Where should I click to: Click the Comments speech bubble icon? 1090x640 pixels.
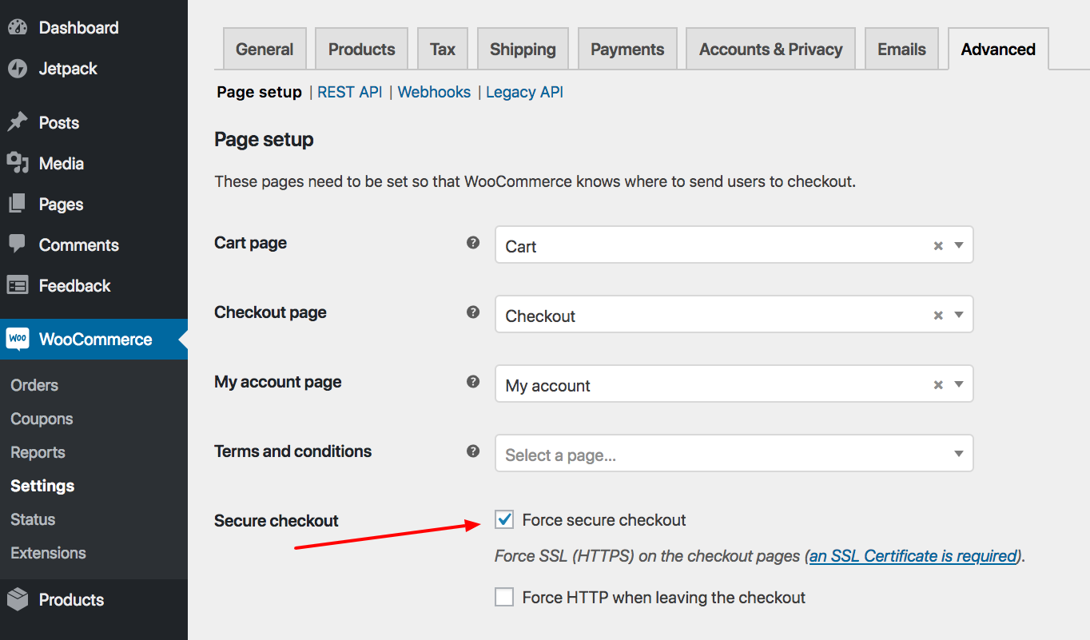pos(18,244)
